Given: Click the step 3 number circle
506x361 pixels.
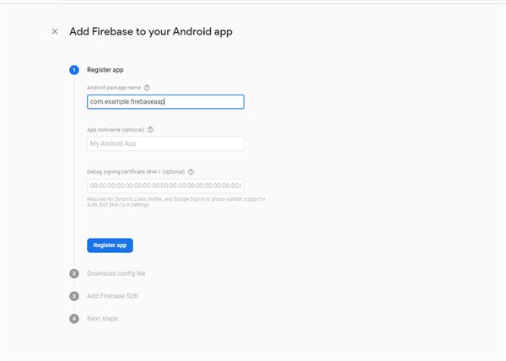Looking at the screenshot, I should (74, 296).
